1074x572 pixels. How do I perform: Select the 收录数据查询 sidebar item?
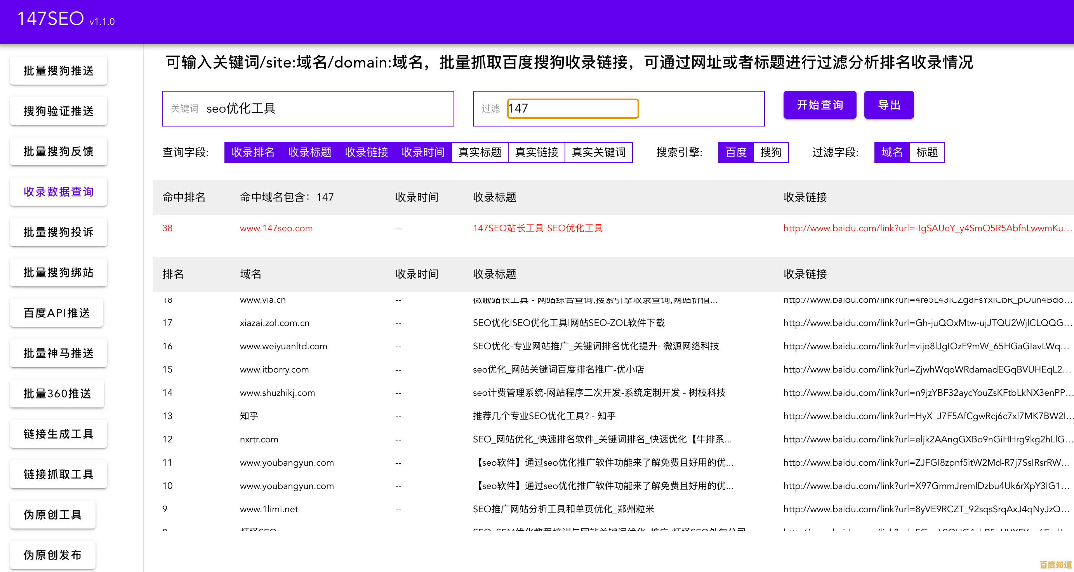tap(58, 192)
